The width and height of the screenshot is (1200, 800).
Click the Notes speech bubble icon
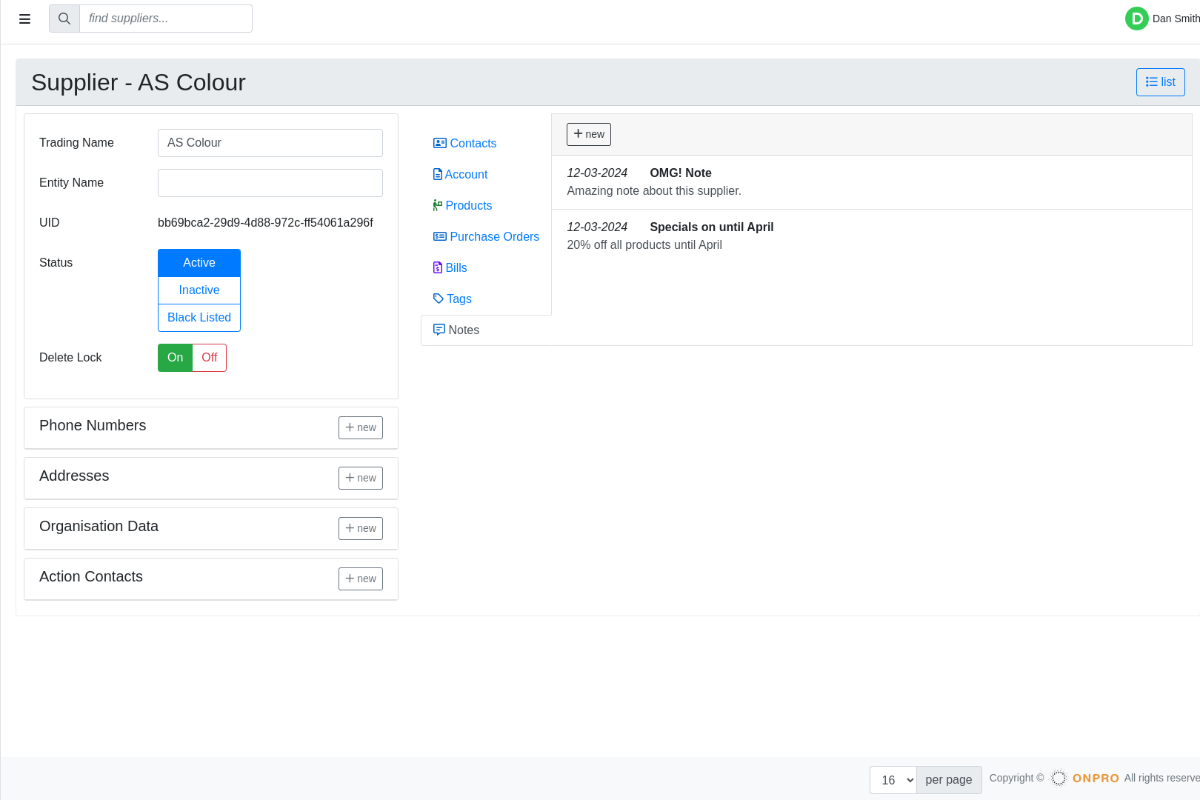click(x=439, y=330)
